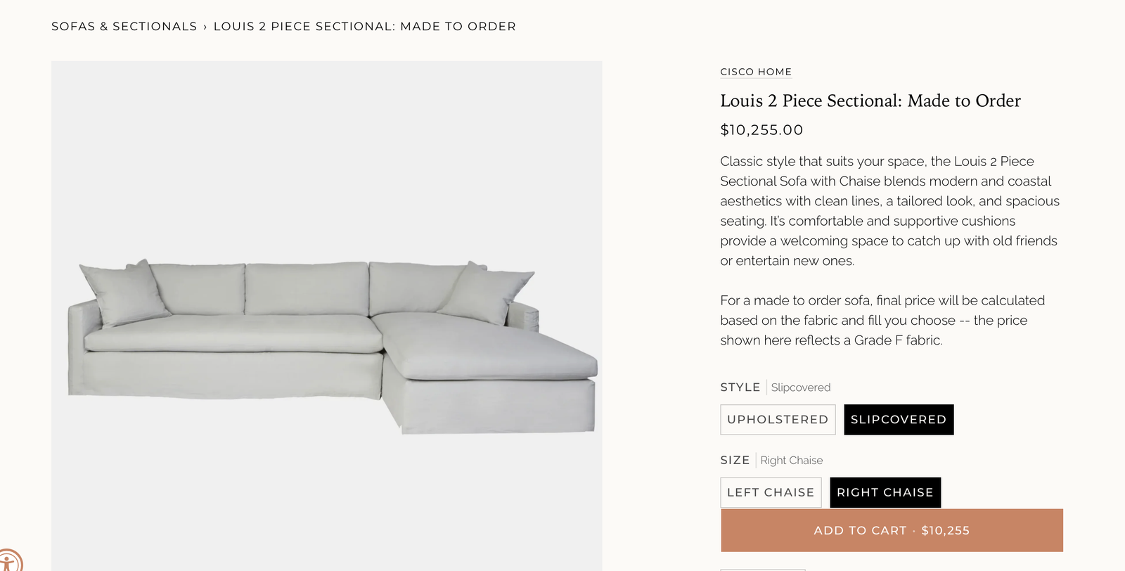Click the SIZE option label
Image resolution: width=1125 pixels, height=571 pixels.
click(x=735, y=461)
